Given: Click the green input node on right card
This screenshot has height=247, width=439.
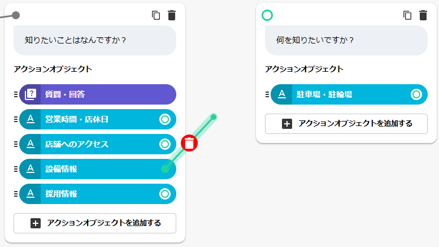Looking at the screenshot, I should click(267, 15).
